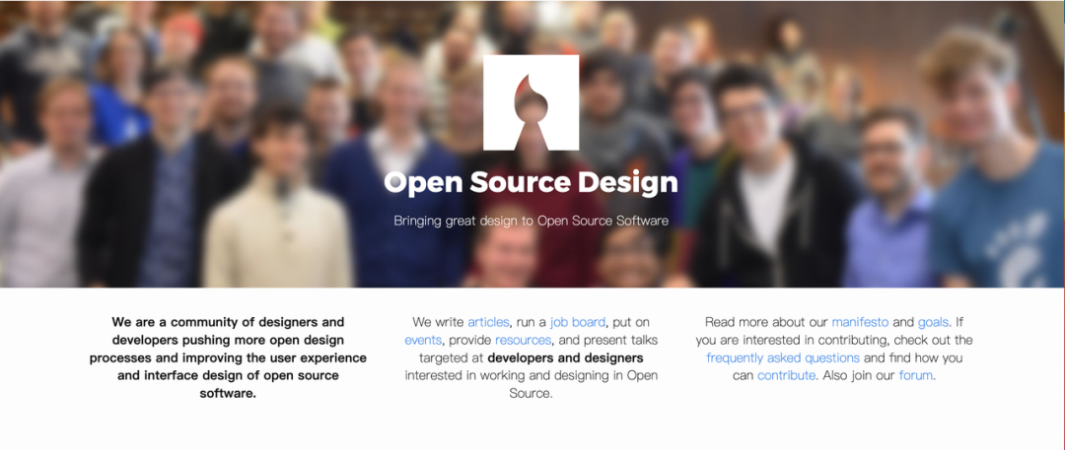Click the Read more about our text

767,322
